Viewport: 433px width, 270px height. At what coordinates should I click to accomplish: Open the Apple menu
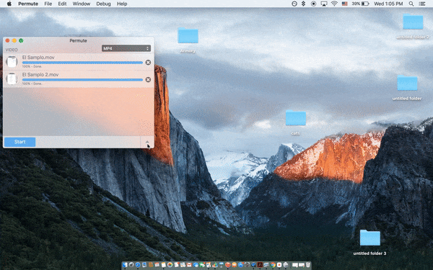tap(9, 4)
